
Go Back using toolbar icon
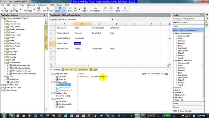click(x=118, y=10)
